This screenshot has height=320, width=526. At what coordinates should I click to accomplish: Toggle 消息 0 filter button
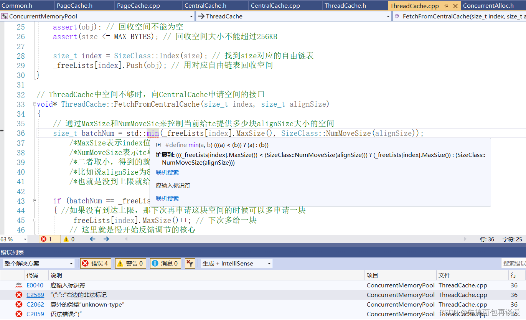click(165, 264)
